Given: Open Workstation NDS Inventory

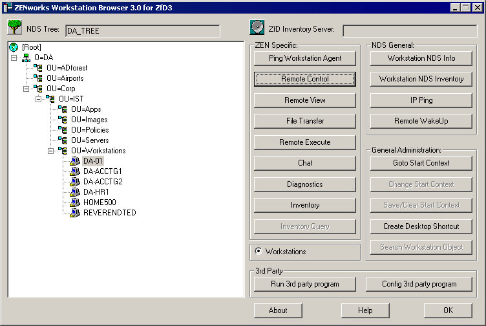Looking at the screenshot, I should [421, 79].
